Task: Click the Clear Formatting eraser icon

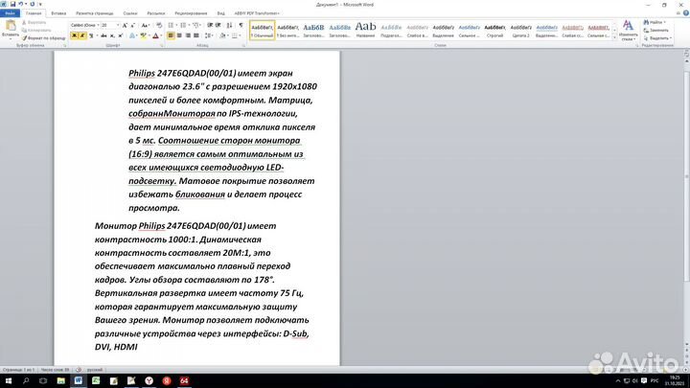Action: (159, 26)
